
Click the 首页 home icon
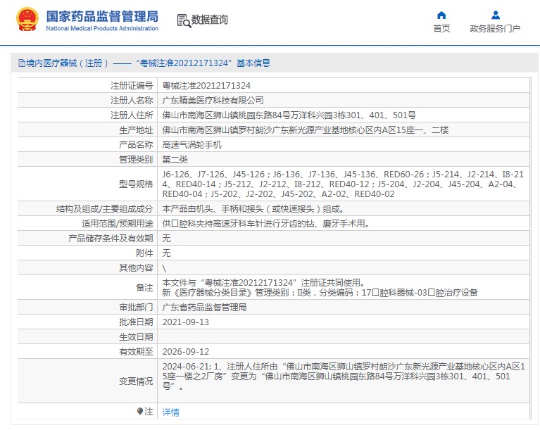coord(441,15)
